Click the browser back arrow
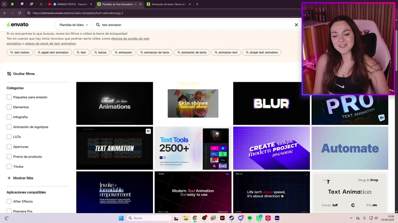The image size is (398, 223). click(5, 13)
